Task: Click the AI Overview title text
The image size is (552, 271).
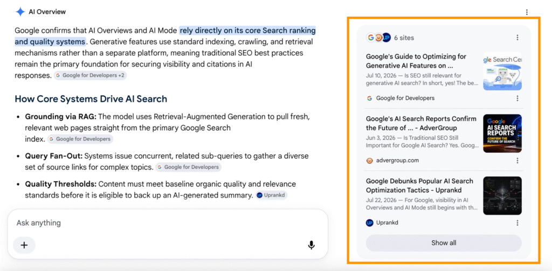Action: [x=47, y=12]
